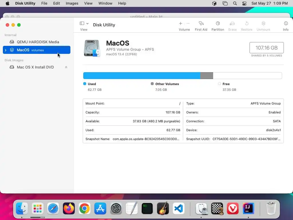Click the Erase toolbar icon
The width and height of the screenshot is (293, 220).
[232, 23]
